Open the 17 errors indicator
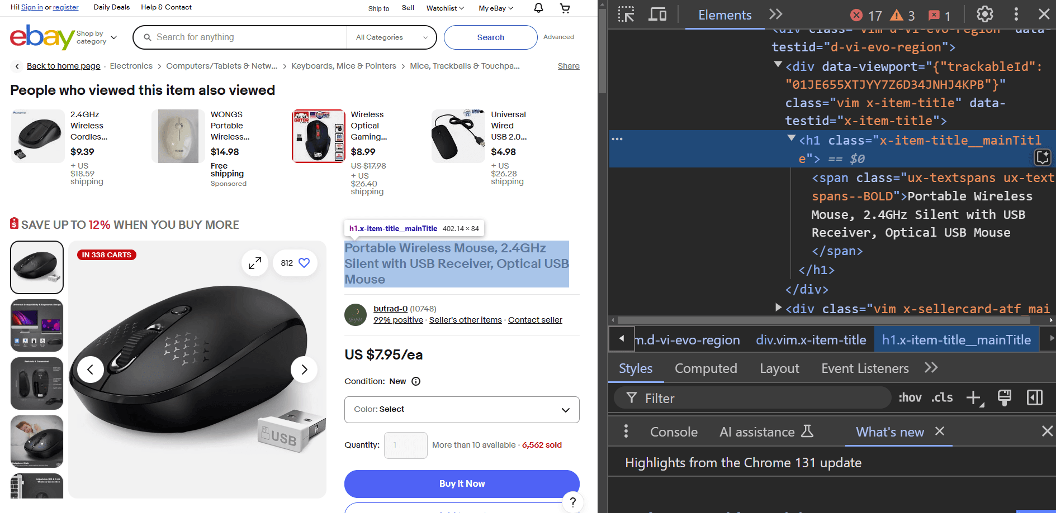 (x=866, y=16)
